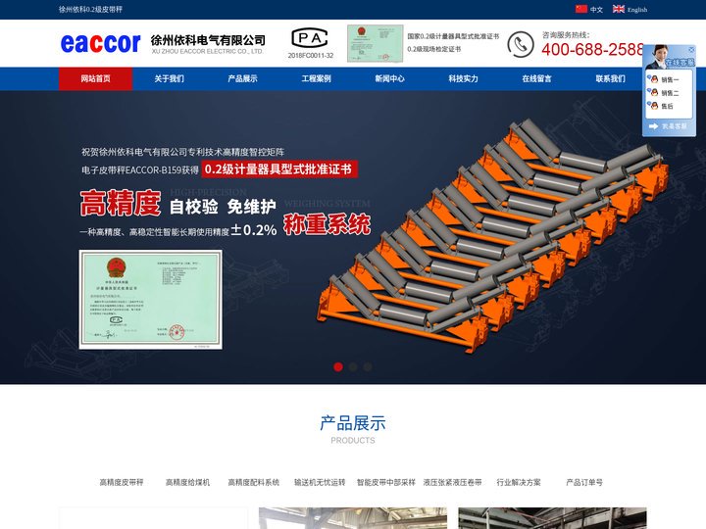The height and width of the screenshot is (529, 706).
Task: Contact 售后 after-sales support
Action: [x=667, y=106]
